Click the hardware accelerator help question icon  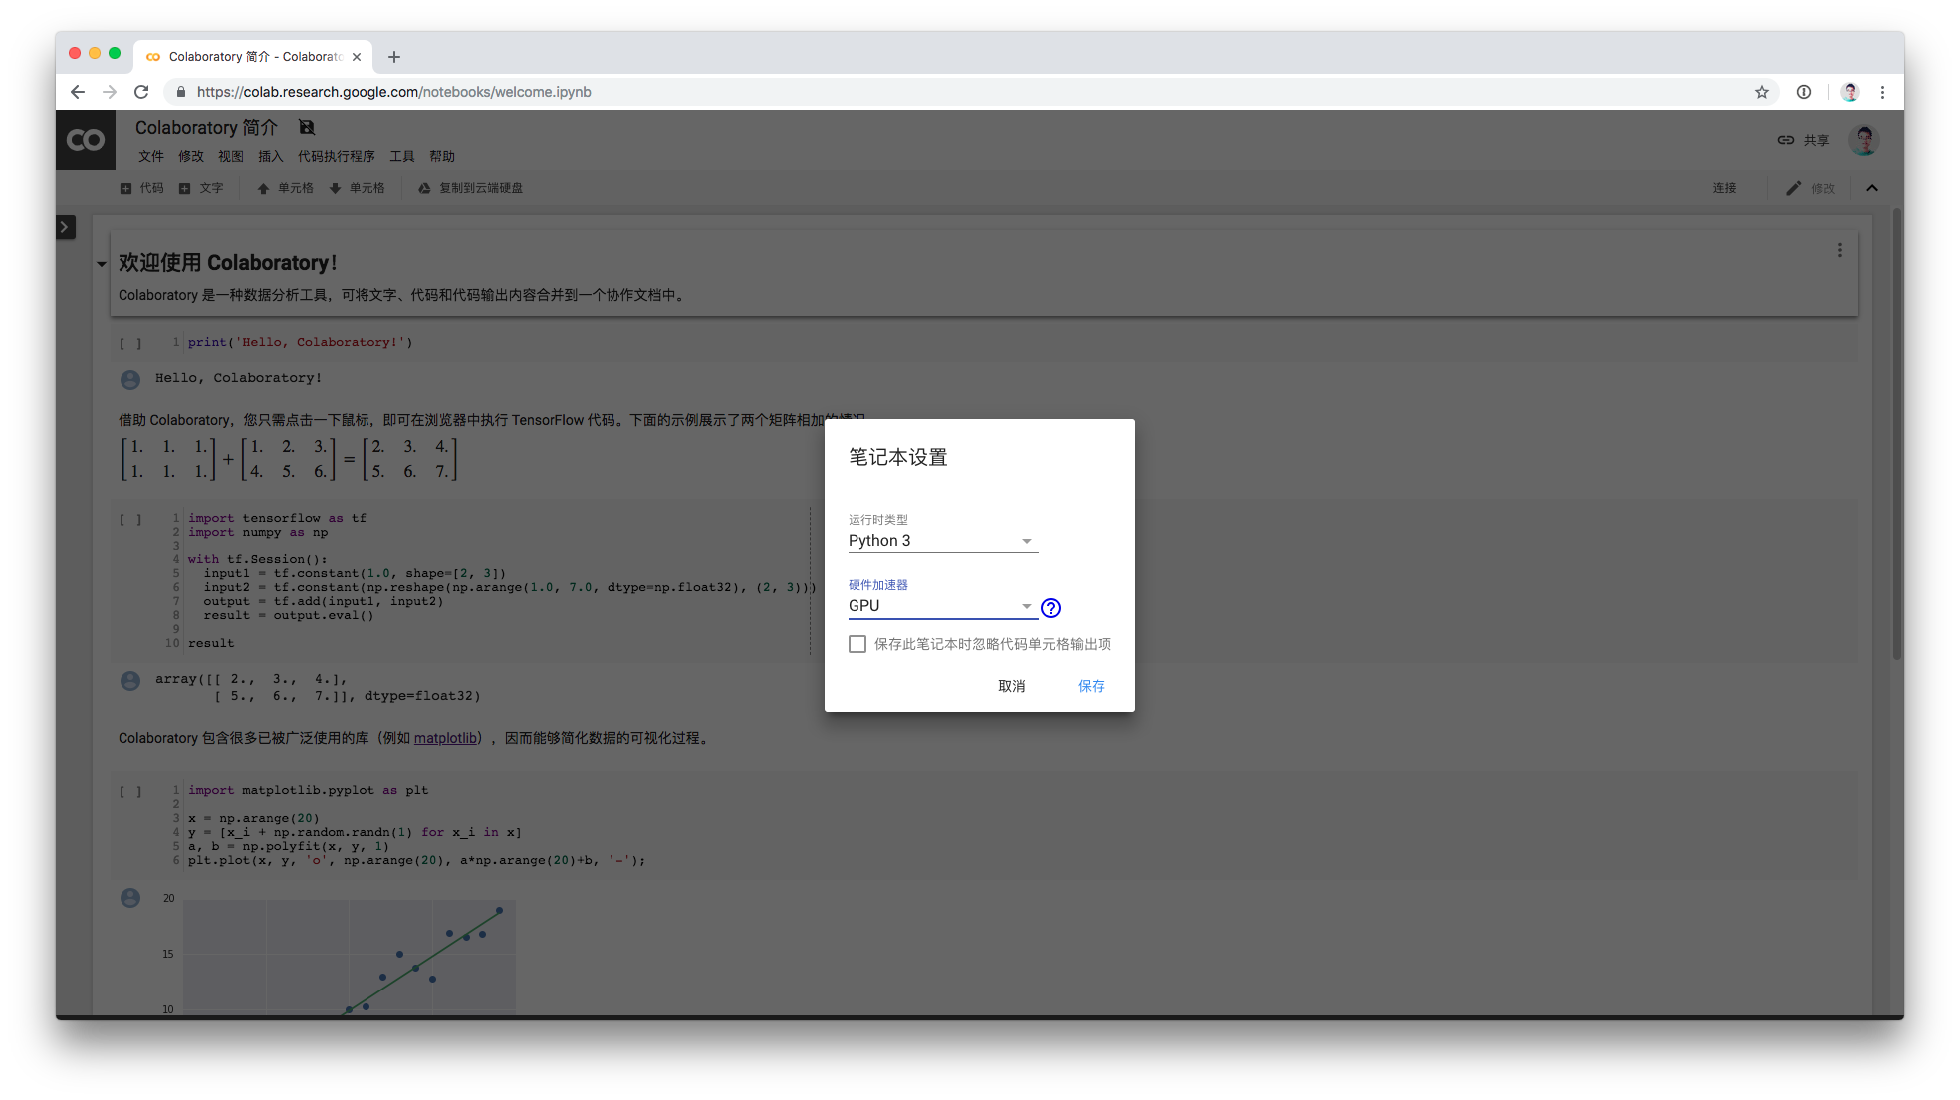(1050, 607)
